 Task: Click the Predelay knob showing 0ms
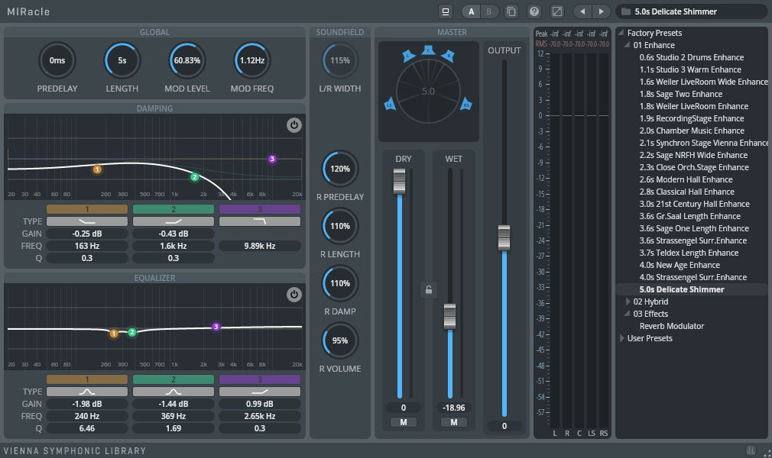tap(57, 60)
